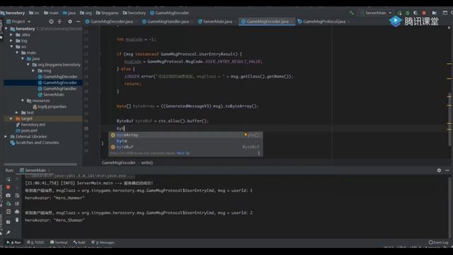Click Run with Coverage icon in toolbar
The image size is (453, 255).
[x=415, y=13]
